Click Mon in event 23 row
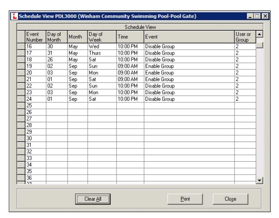This screenshot has width=279, height=218. tap(102, 92)
